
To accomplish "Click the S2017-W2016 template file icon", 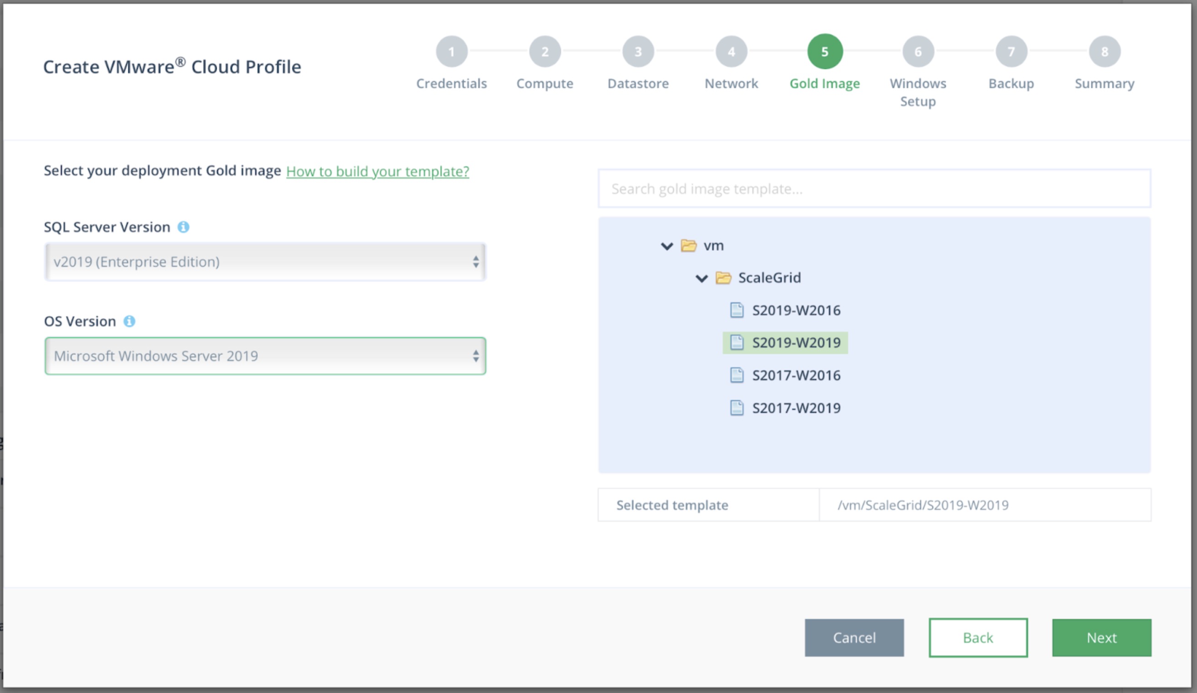I will point(737,375).
